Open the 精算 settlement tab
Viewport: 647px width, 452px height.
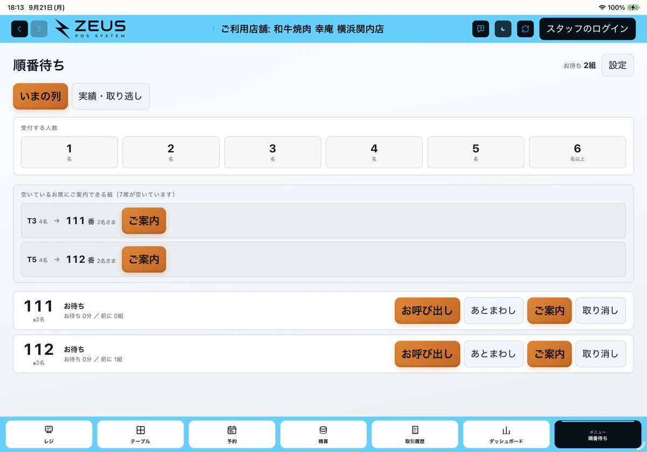323,434
